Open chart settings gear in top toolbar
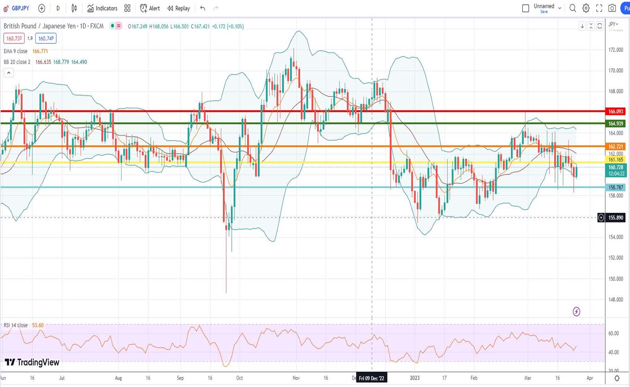The image size is (630, 387). coord(586,8)
